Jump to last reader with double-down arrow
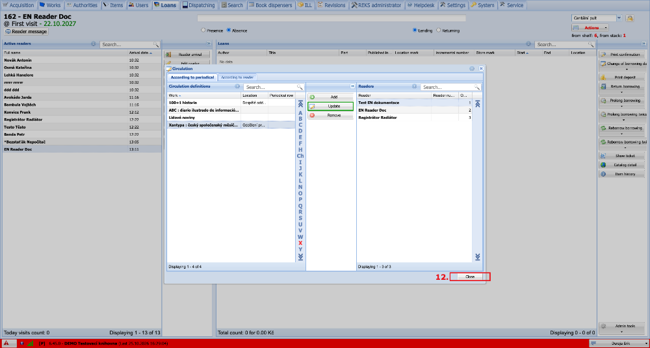 [478, 257]
